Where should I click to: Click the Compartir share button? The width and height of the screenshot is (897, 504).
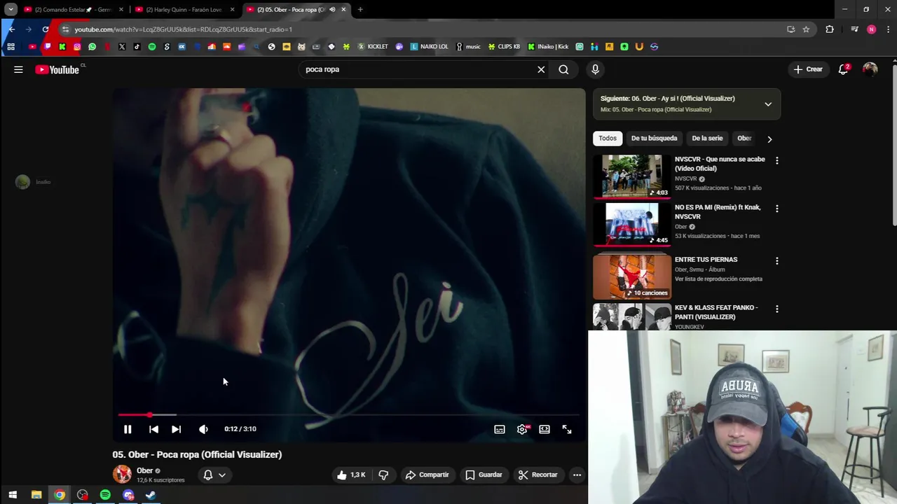(x=427, y=475)
